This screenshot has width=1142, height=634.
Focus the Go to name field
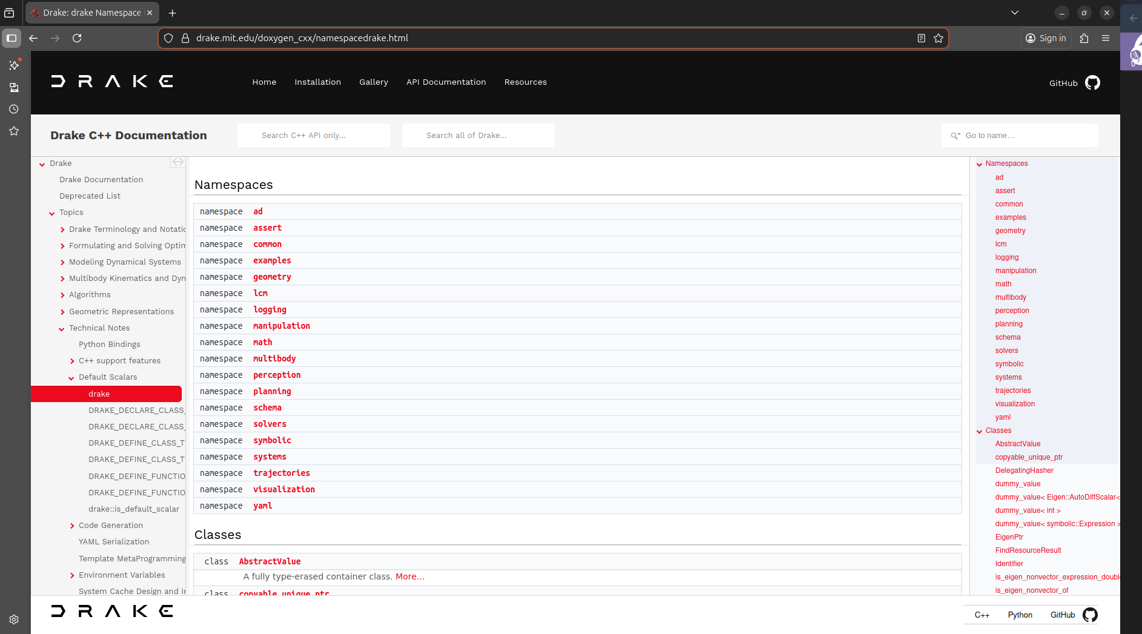tap(1020, 136)
